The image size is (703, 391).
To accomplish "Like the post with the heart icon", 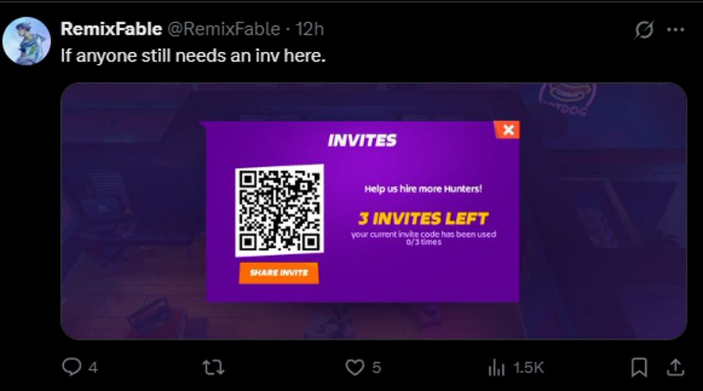I will coord(355,368).
